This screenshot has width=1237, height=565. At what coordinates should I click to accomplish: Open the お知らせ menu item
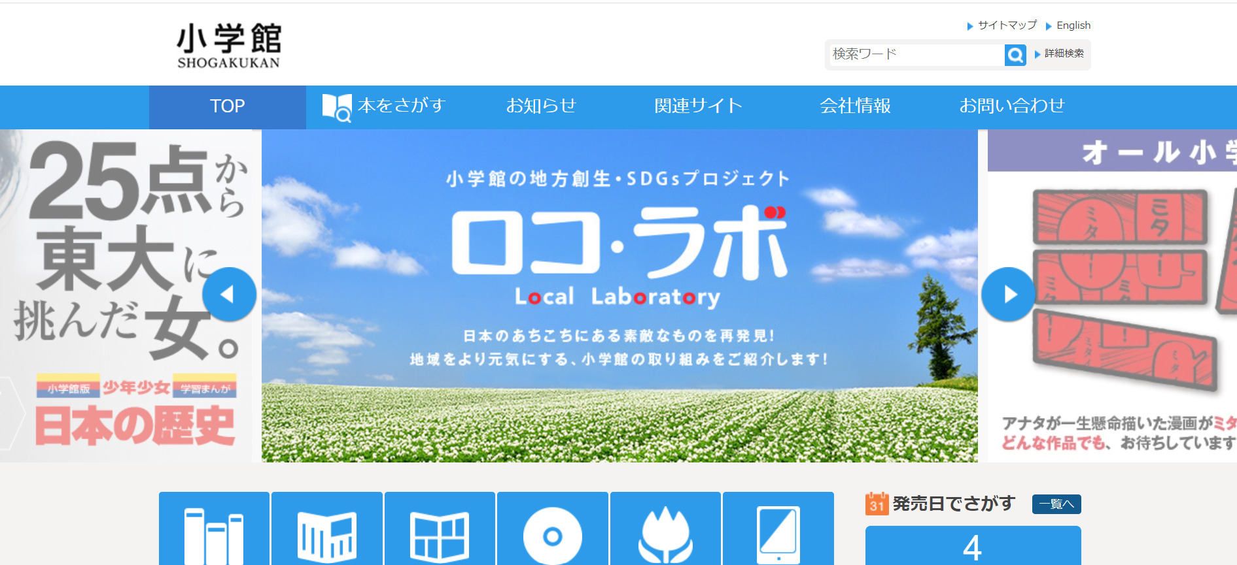tap(541, 106)
